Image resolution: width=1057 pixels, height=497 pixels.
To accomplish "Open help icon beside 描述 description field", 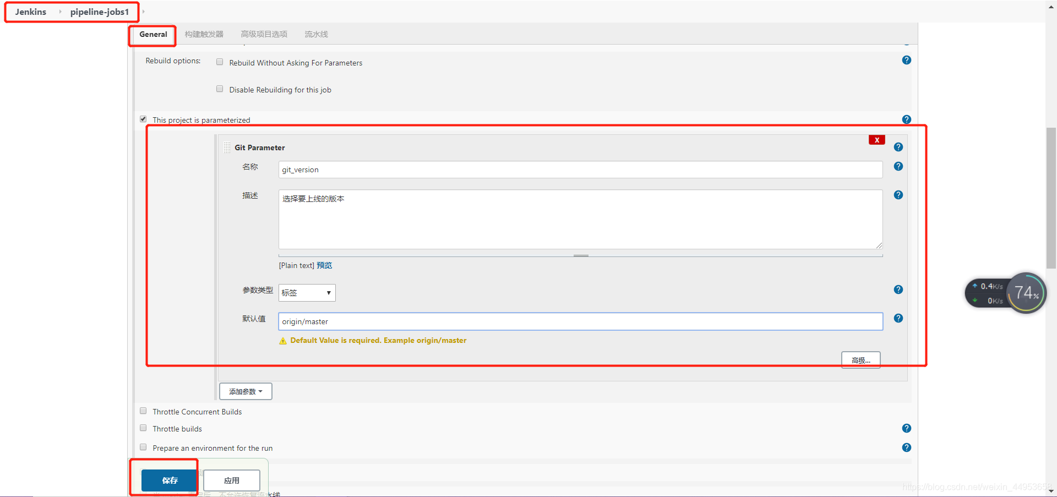I will [x=898, y=195].
